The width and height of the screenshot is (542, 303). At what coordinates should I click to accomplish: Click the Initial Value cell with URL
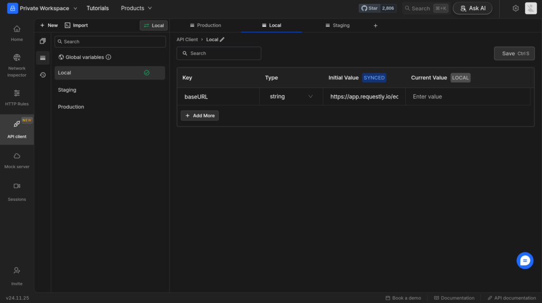[364, 96]
